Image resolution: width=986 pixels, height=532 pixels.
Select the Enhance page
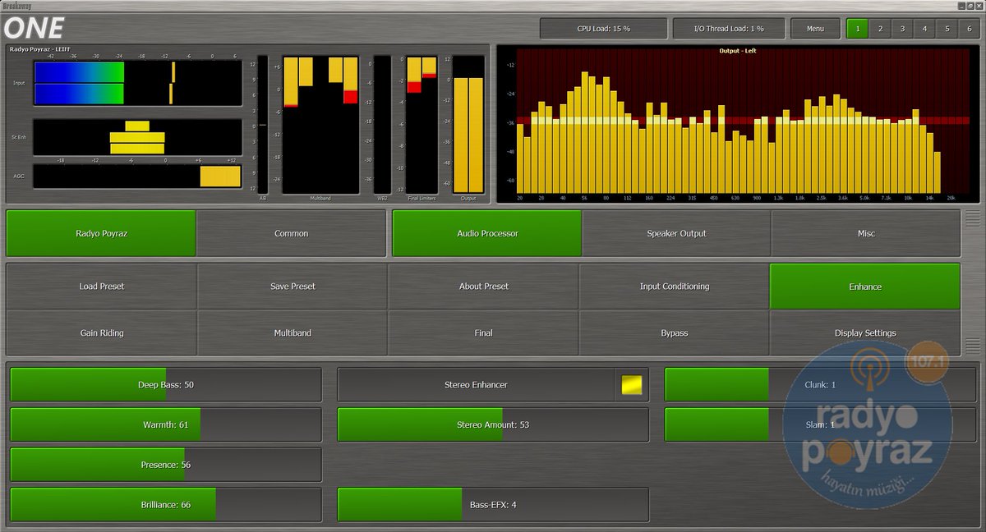tap(865, 287)
